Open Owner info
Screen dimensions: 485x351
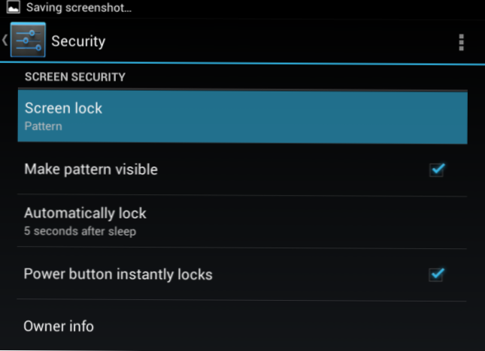242,325
